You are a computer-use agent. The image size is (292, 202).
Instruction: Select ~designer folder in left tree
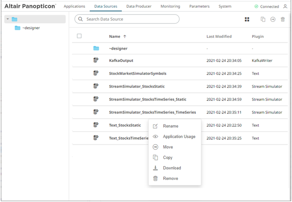(31, 28)
